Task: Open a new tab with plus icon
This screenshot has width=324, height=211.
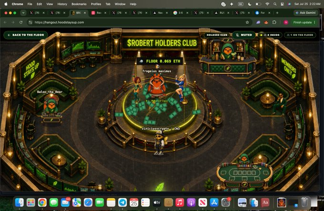Action: (277, 13)
